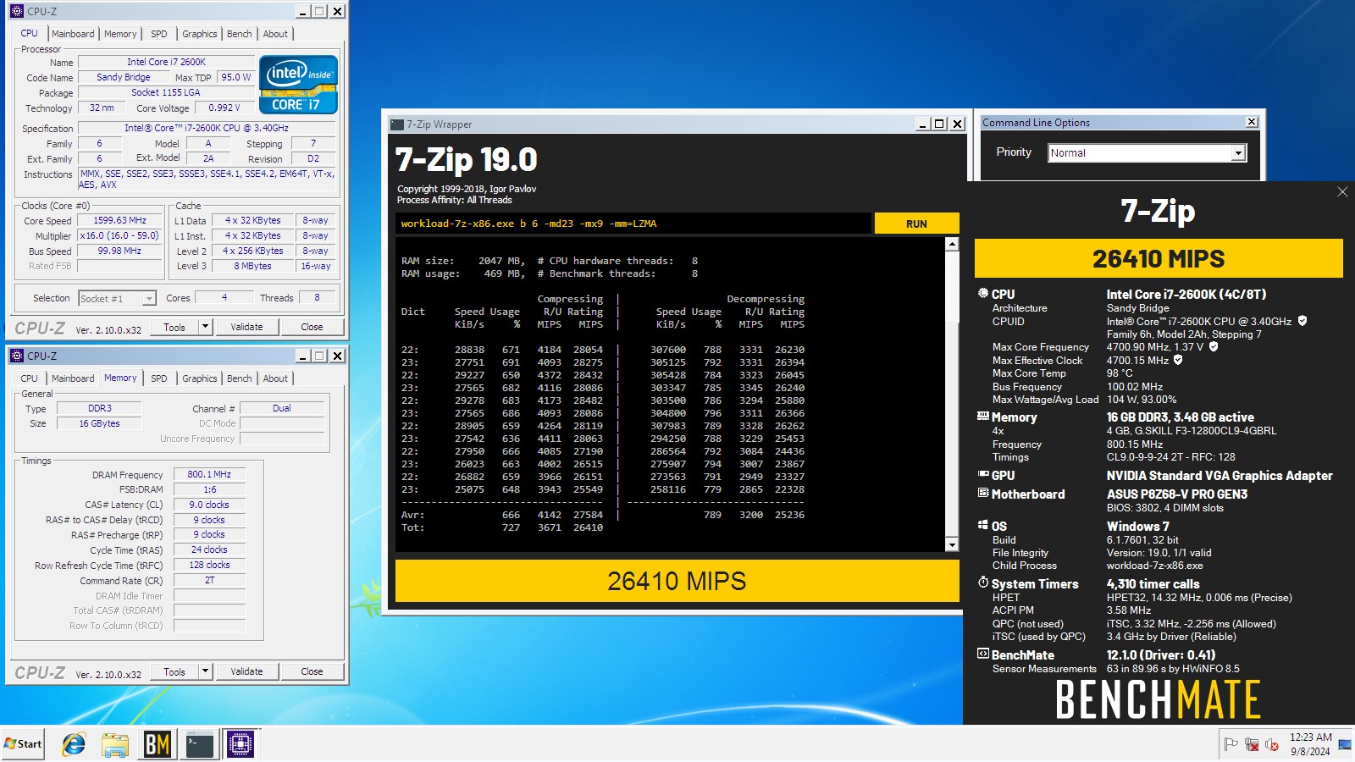Image resolution: width=1355 pixels, height=762 pixels.
Task: Open Bench tab in upper CPU-Z window
Action: (x=240, y=34)
